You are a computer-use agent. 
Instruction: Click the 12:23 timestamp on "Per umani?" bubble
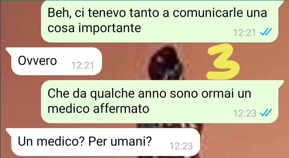pyautogui.click(x=181, y=146)
